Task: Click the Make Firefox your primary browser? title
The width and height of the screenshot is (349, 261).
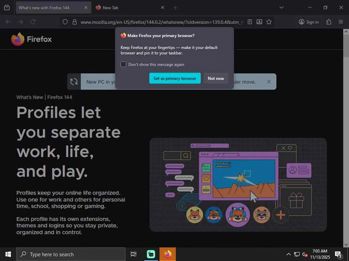Action: tap(161, 35)
